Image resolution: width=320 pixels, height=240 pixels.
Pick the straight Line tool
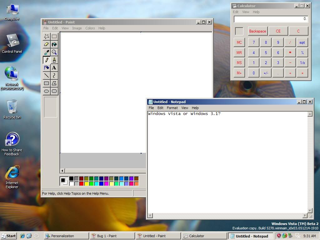(x=47, y=76)
